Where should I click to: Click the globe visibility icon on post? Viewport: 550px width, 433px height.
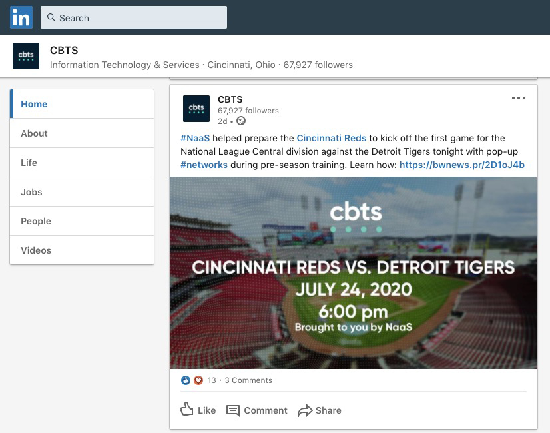click(241, 121)
